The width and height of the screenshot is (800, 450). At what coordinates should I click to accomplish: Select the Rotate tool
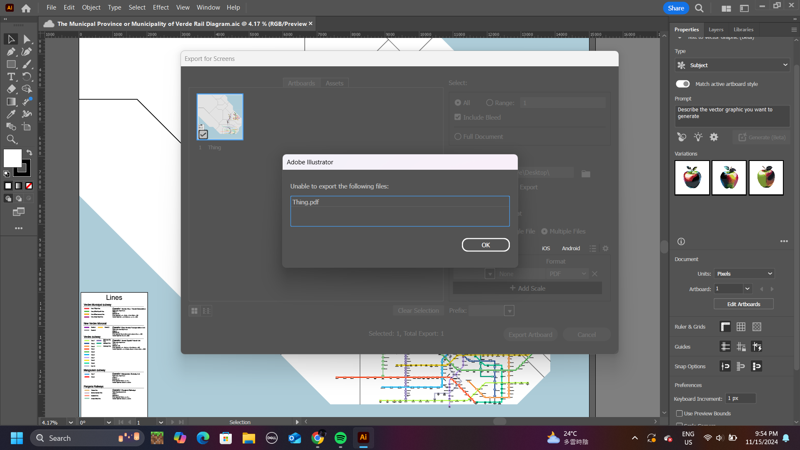(27, 77)
